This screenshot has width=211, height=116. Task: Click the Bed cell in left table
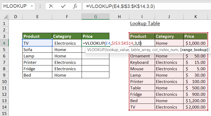pos(37,75)
